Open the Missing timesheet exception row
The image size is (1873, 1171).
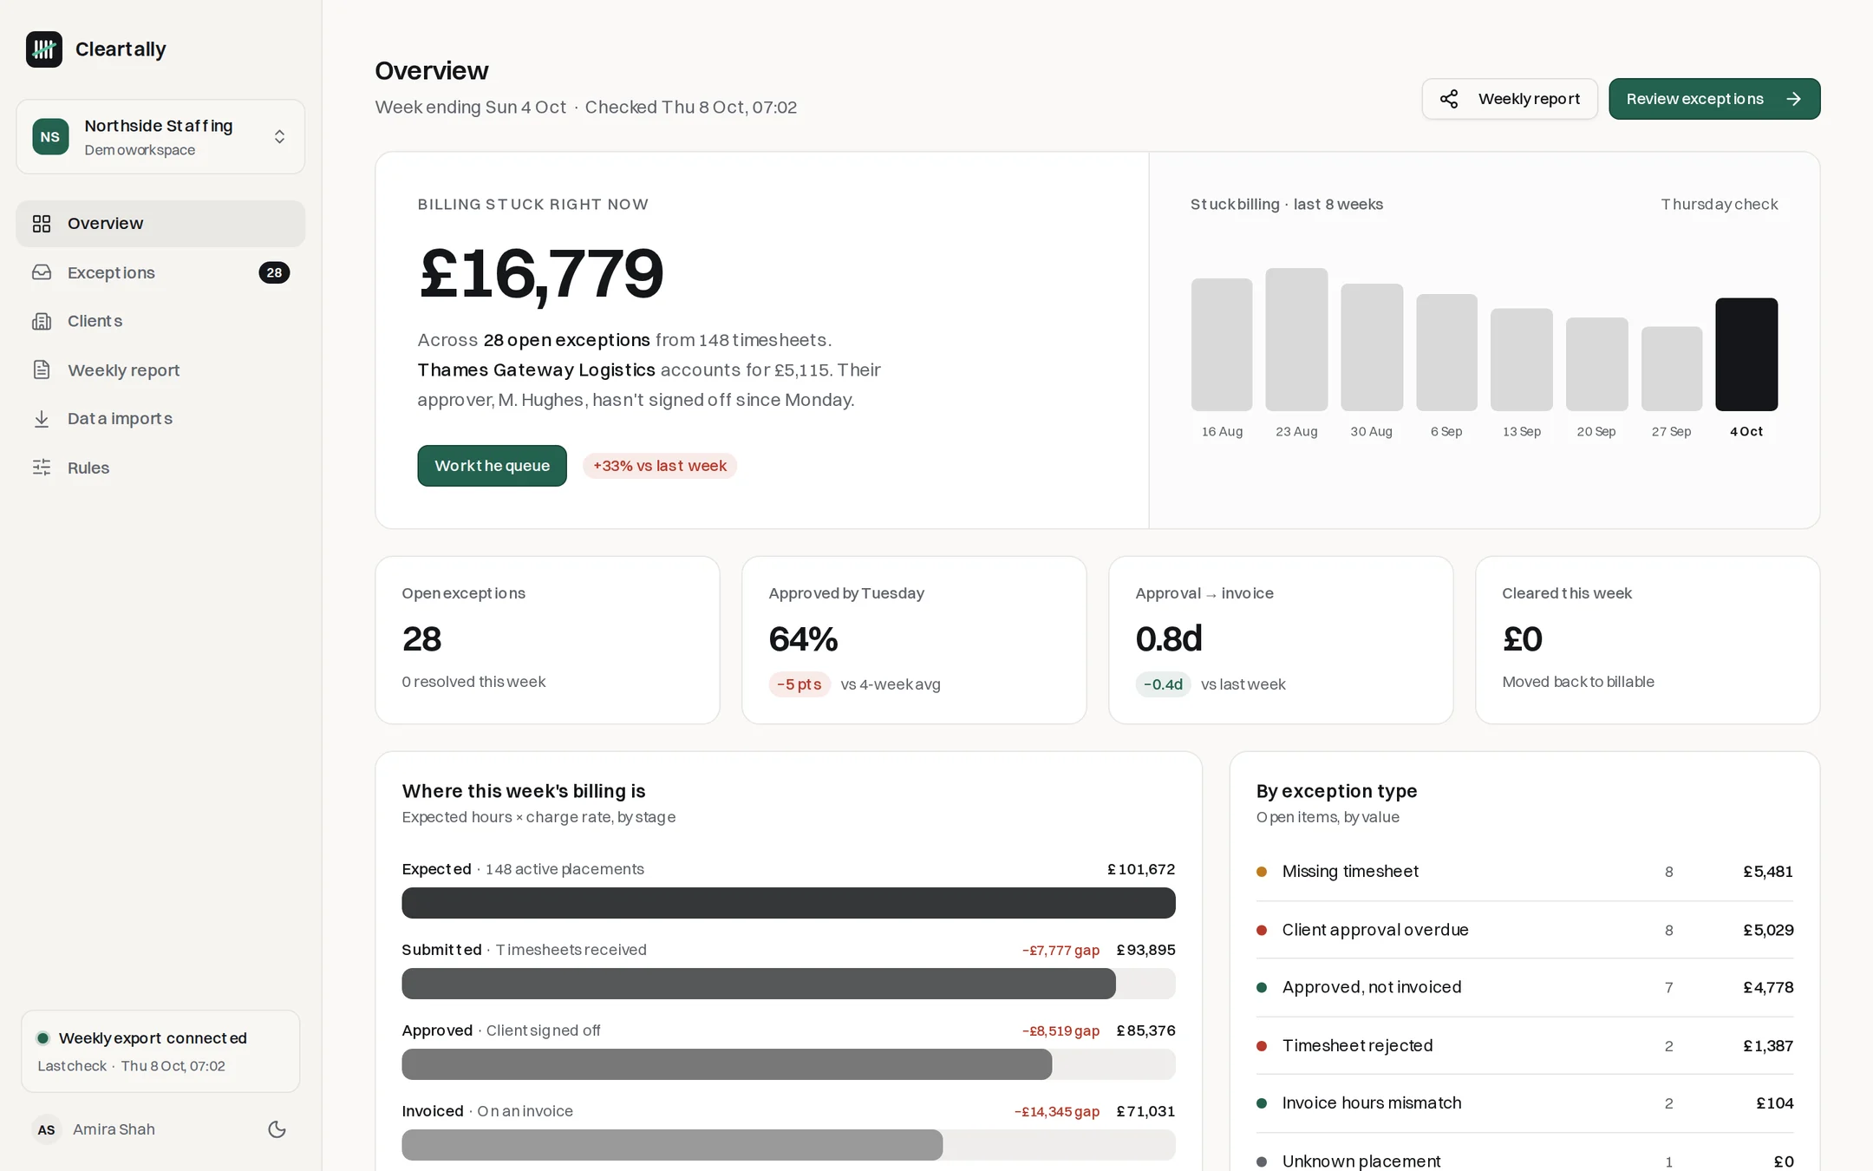1524,872
